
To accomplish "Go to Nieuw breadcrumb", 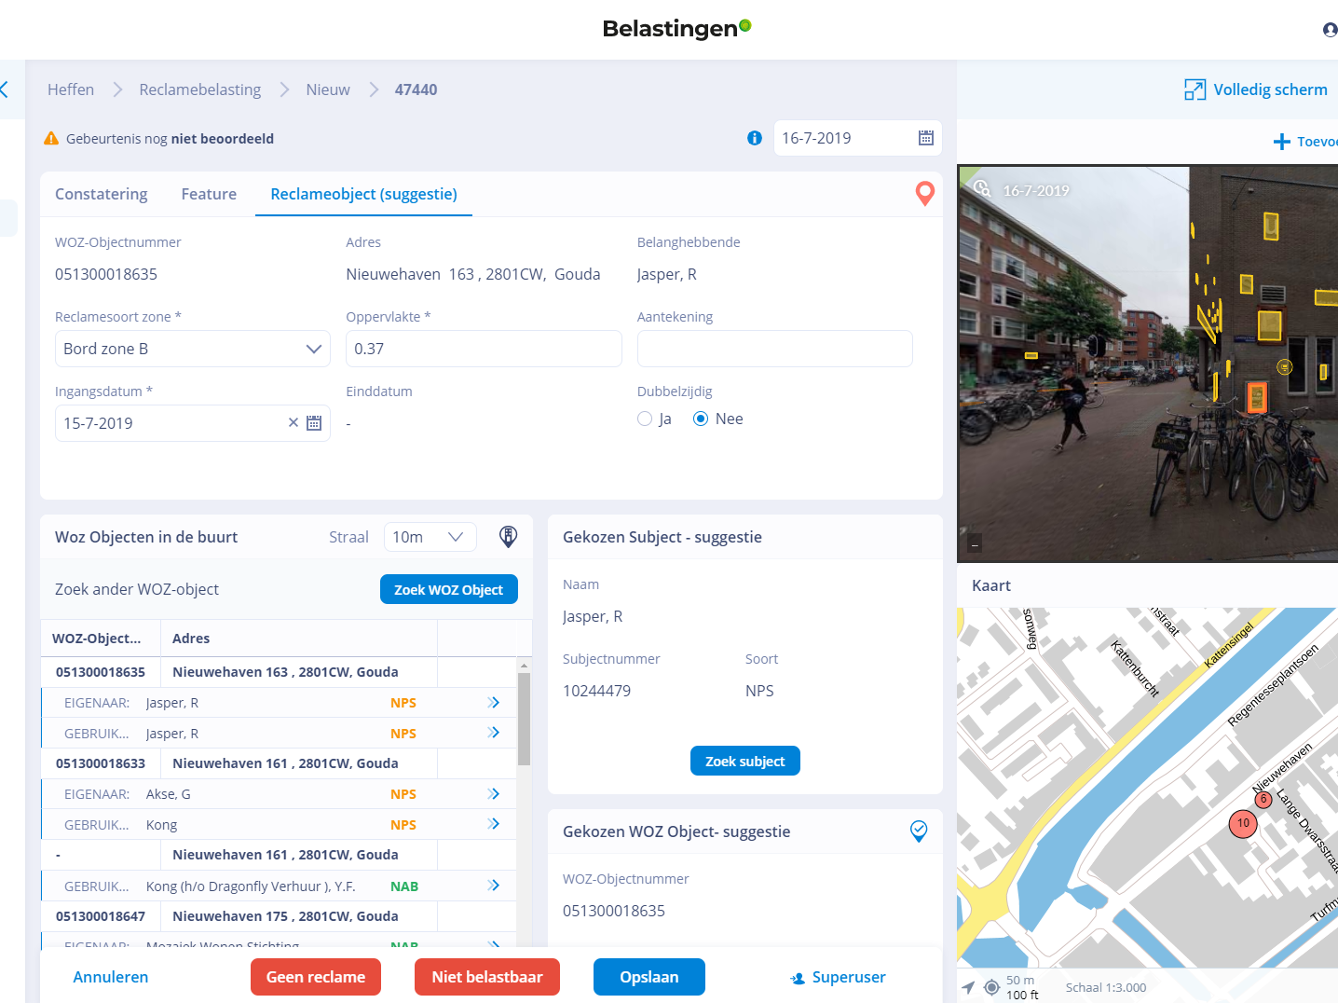I will tap(328, 89).
